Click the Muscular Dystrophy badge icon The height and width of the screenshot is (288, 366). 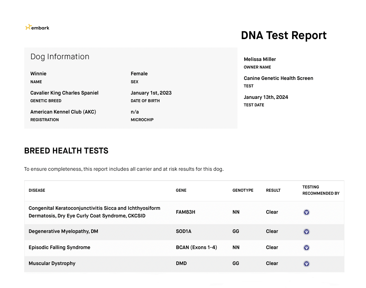[x=306, y=264]
